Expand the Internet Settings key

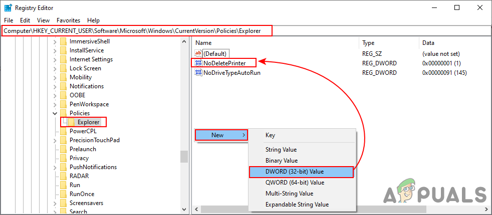tap(55, 59)
